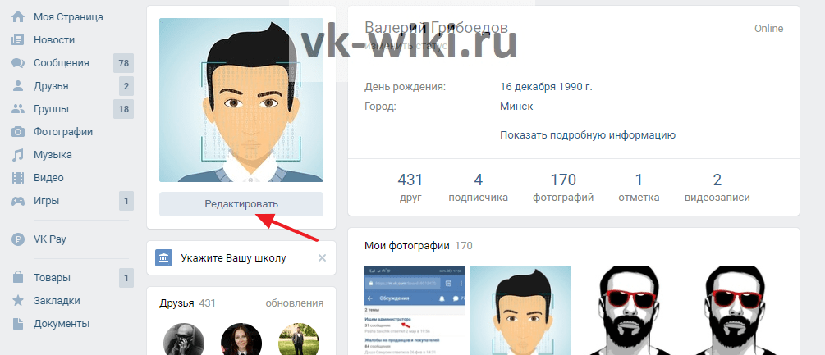The height and width of the screenshot is (355, 825).
Task: Click the Игры notification badge showing 1
Action: [x=126, y=201]
